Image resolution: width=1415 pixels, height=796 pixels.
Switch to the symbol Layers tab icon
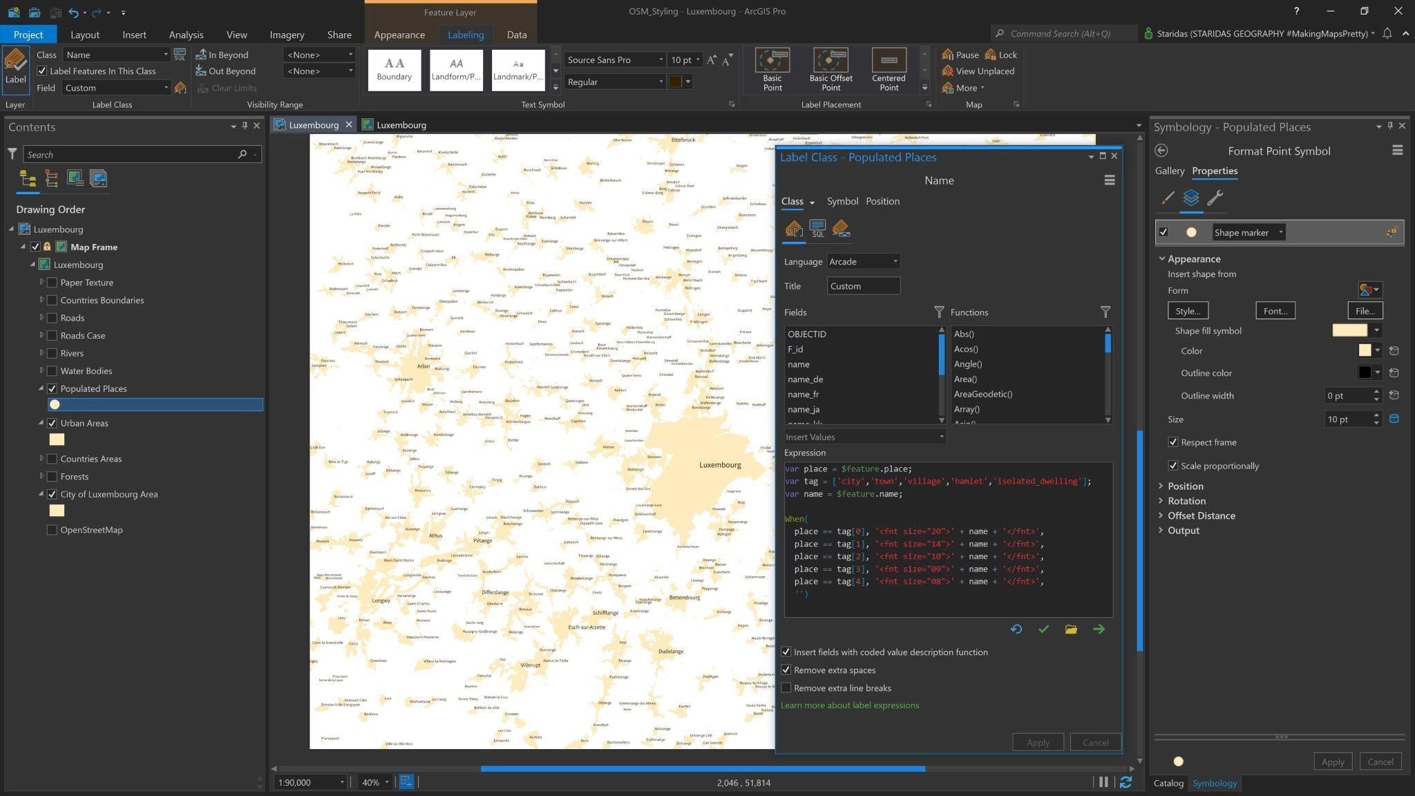pos(1190,198)
